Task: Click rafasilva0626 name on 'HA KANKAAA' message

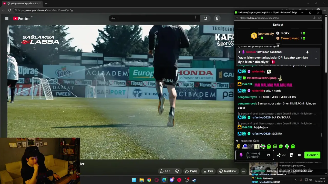Action: (x=261, y=118)
